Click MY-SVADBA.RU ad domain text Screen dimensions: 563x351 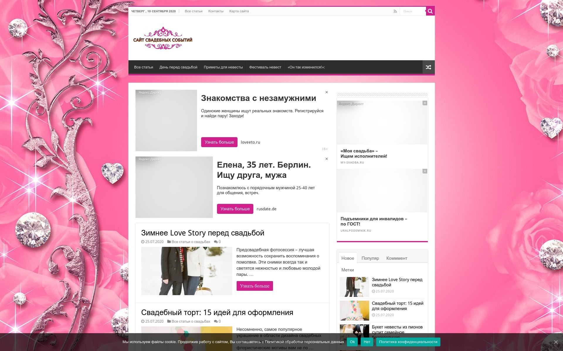(352, 163)
